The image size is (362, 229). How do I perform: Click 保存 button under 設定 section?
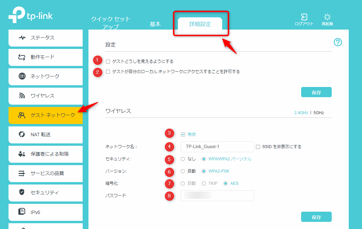click(x=316, y=92)
